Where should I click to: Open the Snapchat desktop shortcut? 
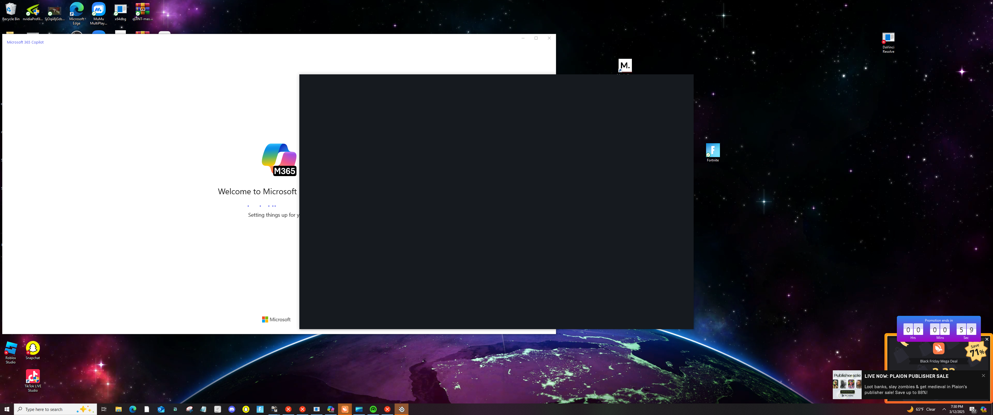[33, 350]
